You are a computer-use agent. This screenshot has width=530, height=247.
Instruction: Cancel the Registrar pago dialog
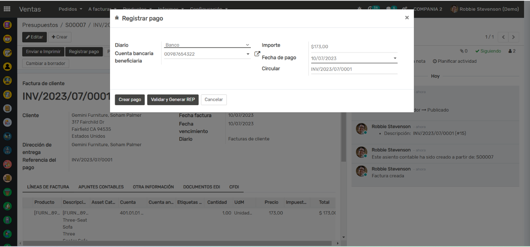point(214,100)
